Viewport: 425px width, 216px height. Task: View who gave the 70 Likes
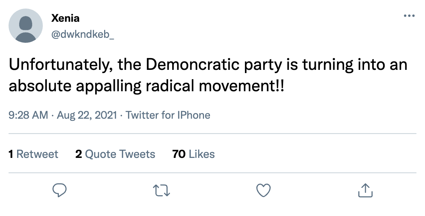[193, 154]
